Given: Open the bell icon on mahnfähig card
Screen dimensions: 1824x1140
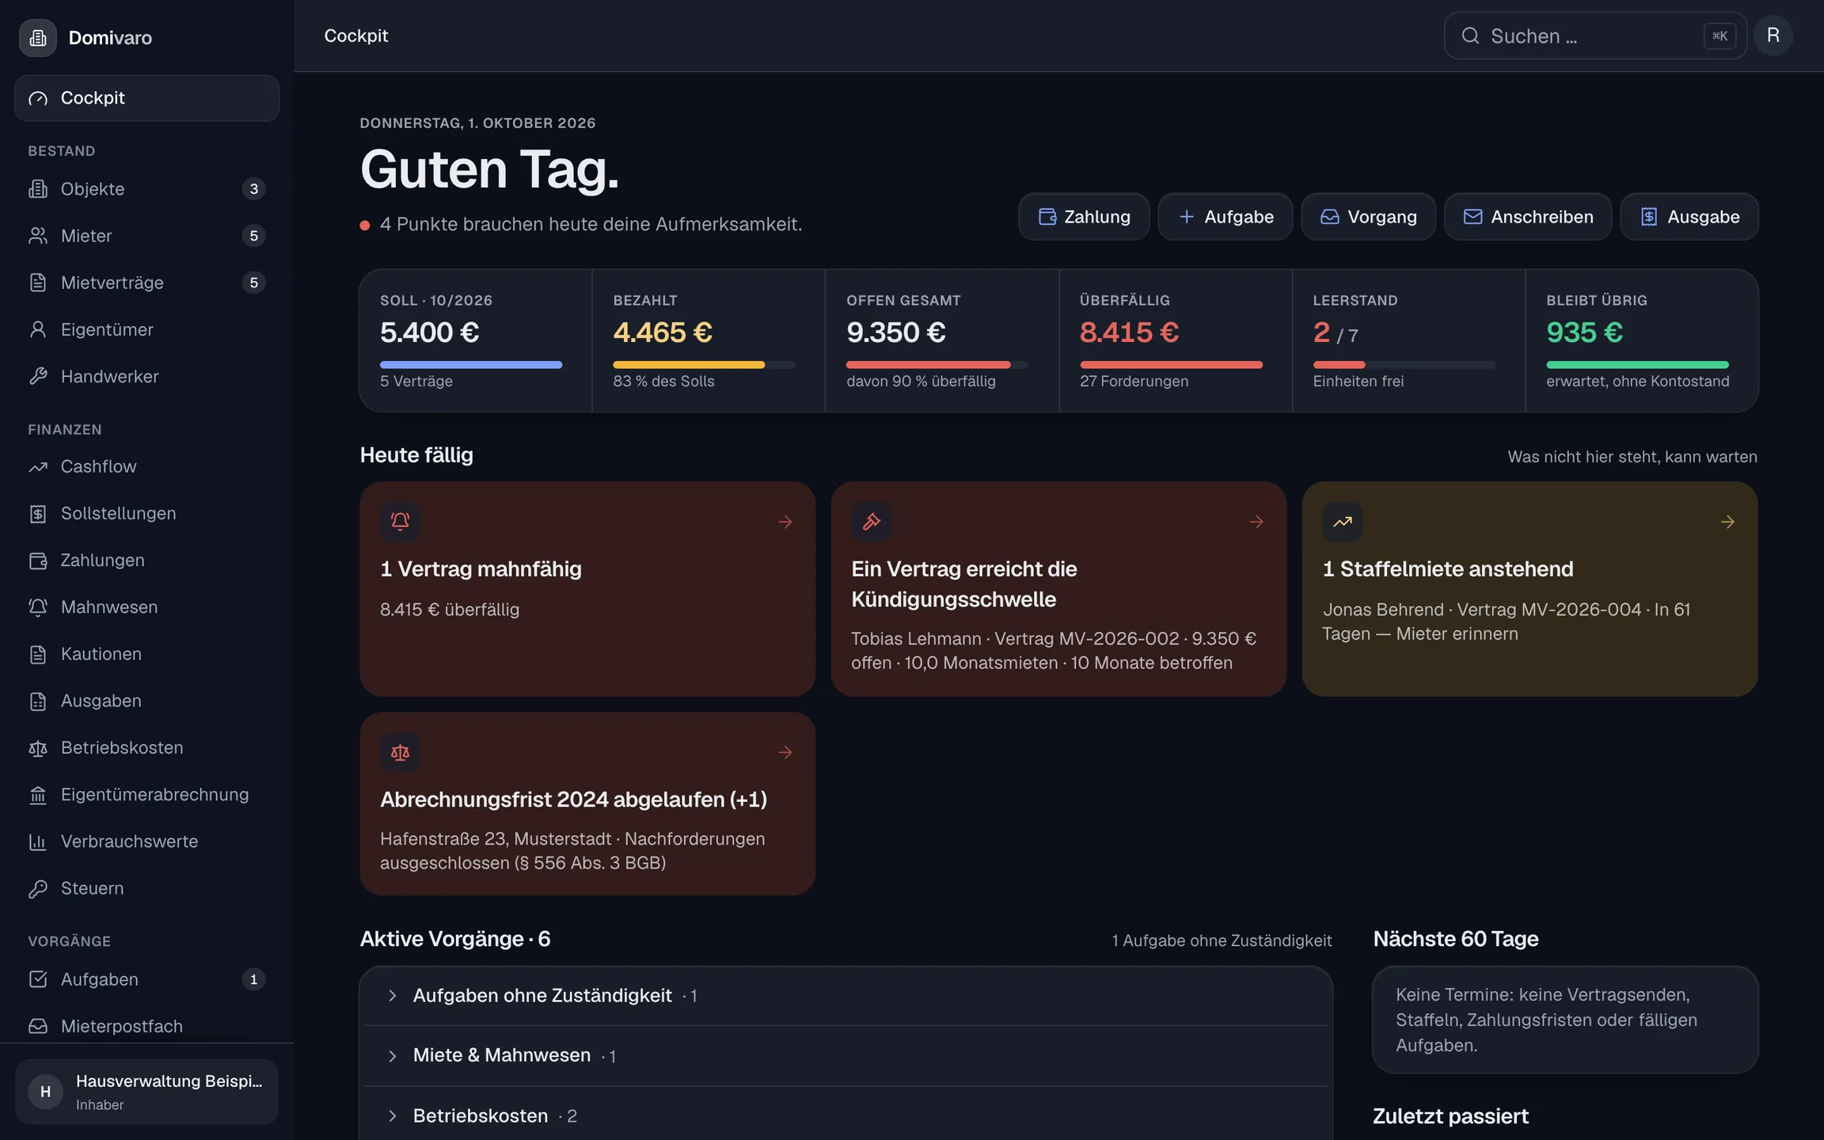Looking at the screenshot, I should pos(400,522).
